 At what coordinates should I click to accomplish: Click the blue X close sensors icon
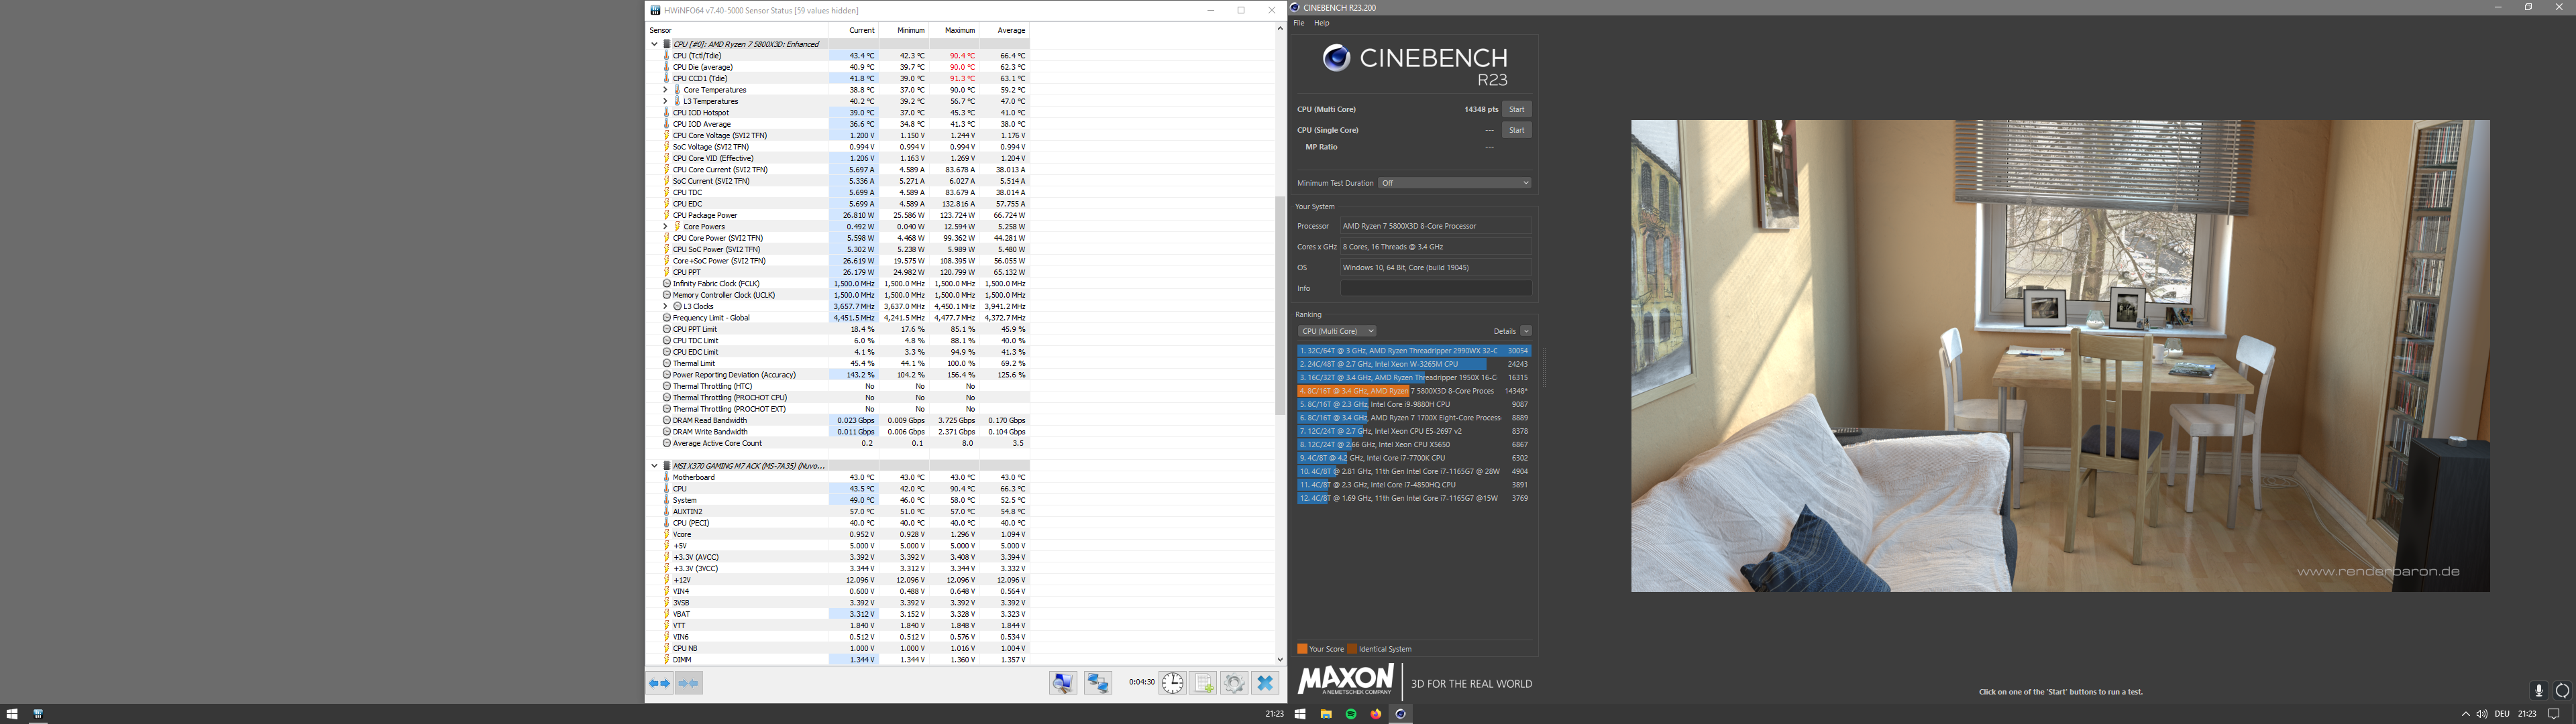(1265, 683)
